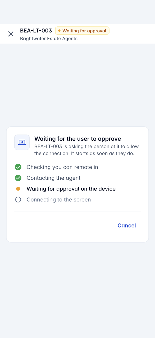Viewport: 155px width, 338px height.
Task: Click the divider line above the Cancel button
Action: pos(78,211)
